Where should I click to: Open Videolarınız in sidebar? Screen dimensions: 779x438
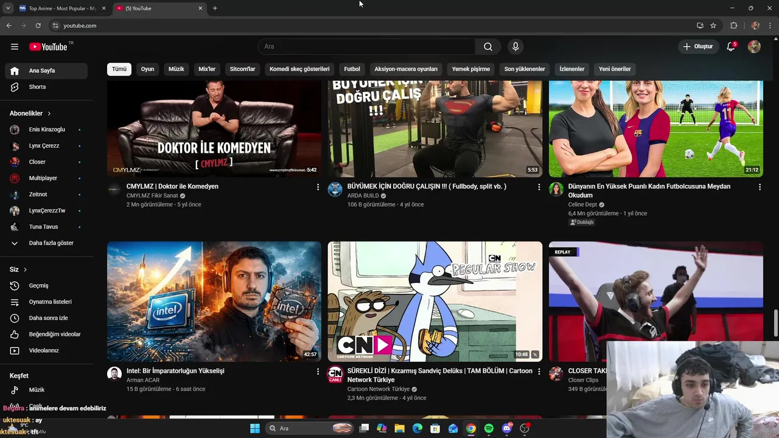(46, 350)
